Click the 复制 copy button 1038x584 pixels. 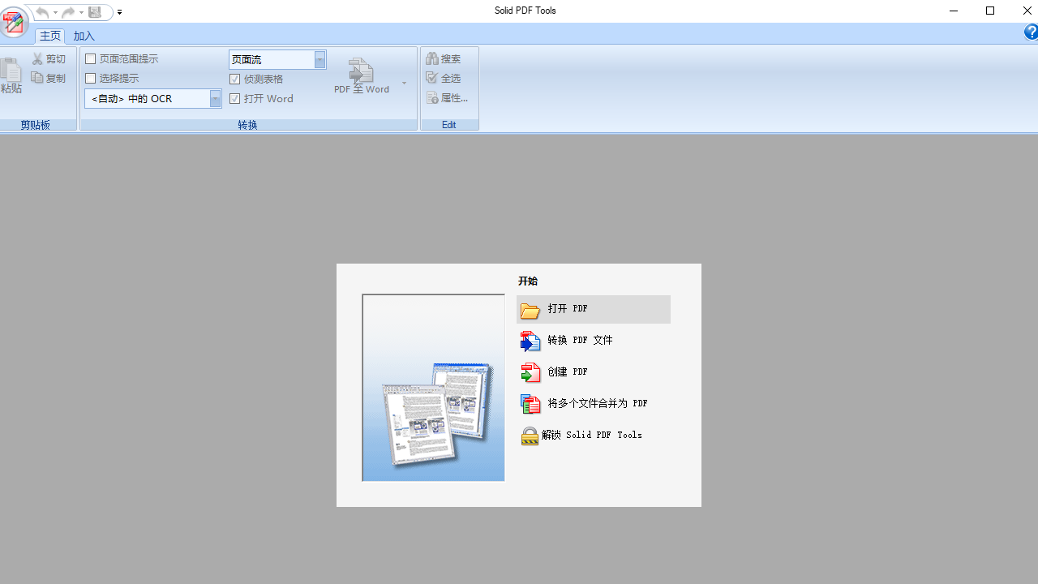pyautogui.click(x=49, y=78)
